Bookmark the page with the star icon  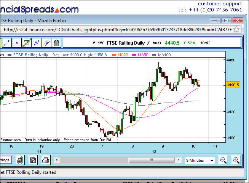(x=236, y=30)
